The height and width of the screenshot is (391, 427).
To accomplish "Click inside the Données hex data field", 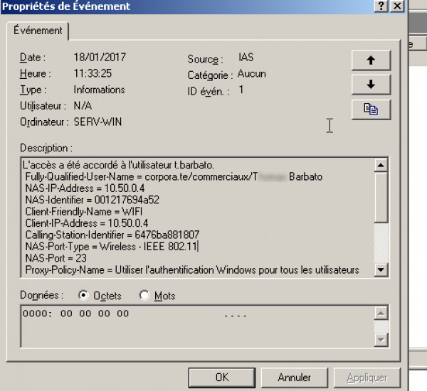I will [192, 327].
